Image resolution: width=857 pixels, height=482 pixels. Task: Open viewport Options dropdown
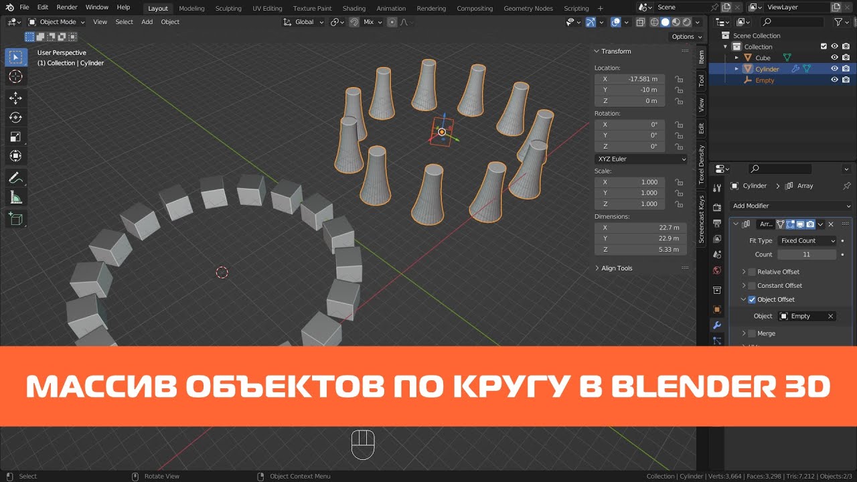coord(686,37)
